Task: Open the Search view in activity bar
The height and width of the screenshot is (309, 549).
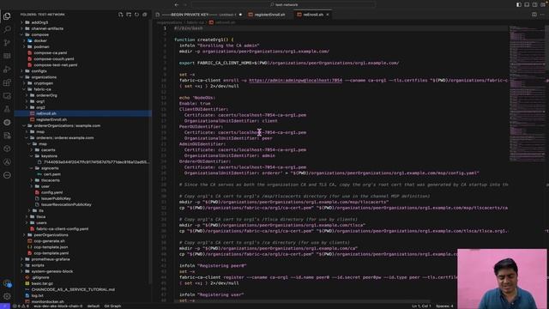Action: [7, 29]
